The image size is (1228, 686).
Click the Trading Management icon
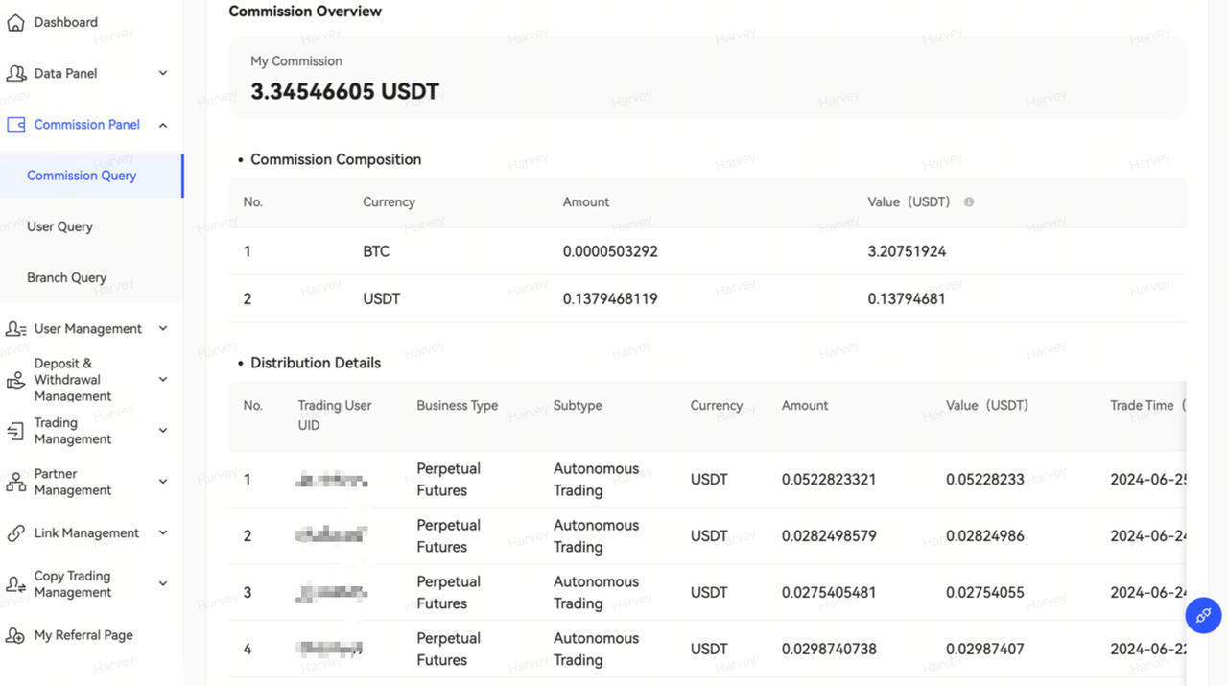tap(15, 431)
